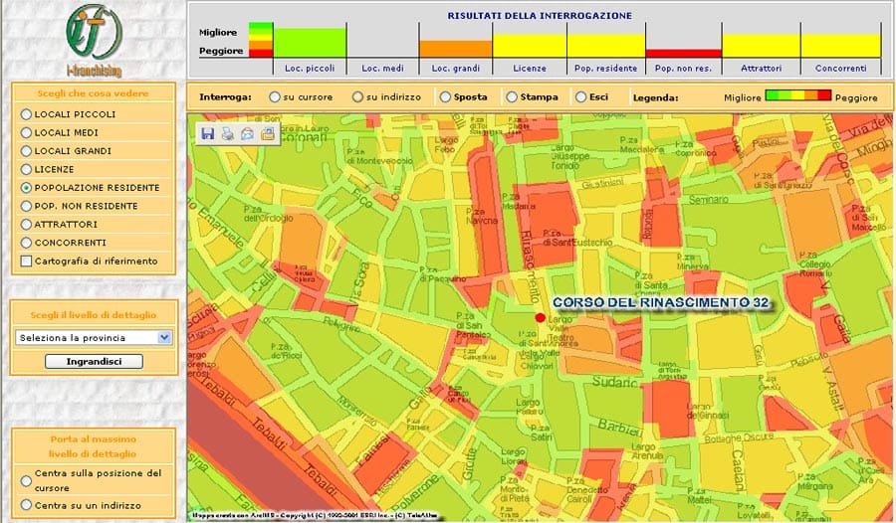Click the pictures folder icon on map
The width and height of the screenshot is (896, 523).
267,133
